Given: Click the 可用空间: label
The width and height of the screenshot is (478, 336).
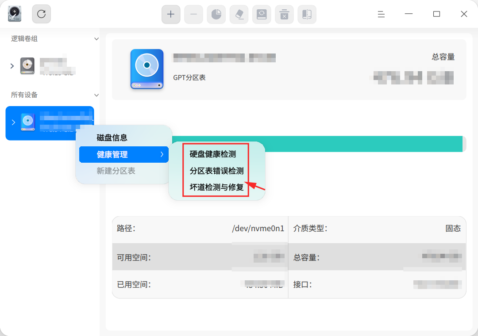Looking at the screenshot, I should (x=134, y=258).
